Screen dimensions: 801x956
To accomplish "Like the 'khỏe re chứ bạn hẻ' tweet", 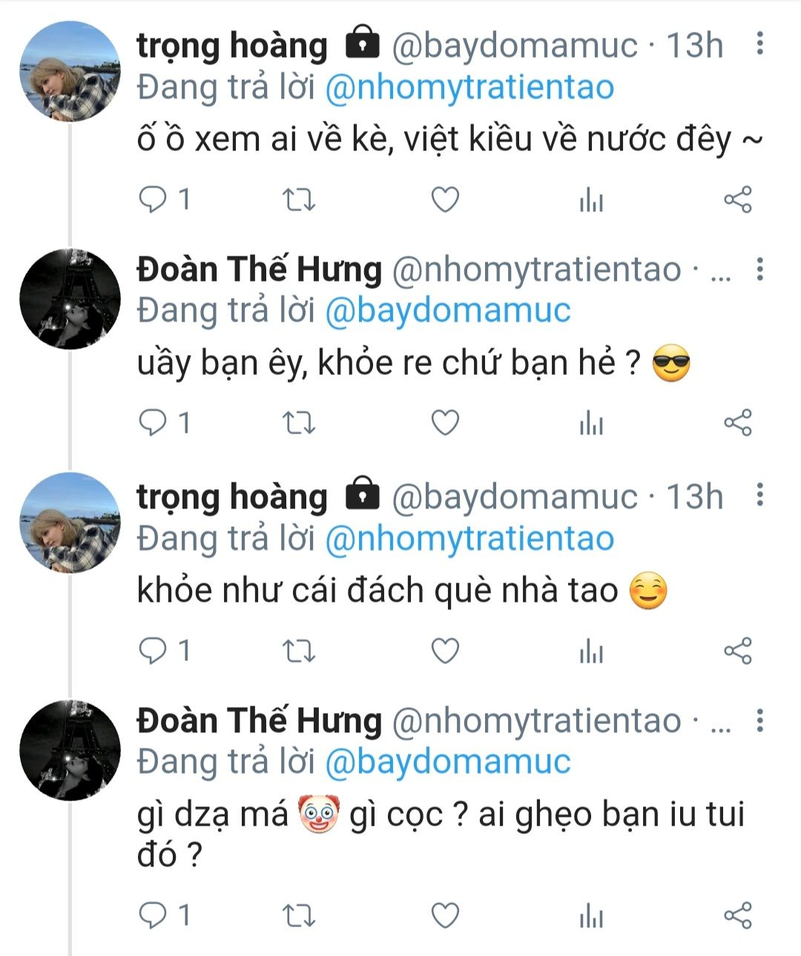I will point(445,423).
